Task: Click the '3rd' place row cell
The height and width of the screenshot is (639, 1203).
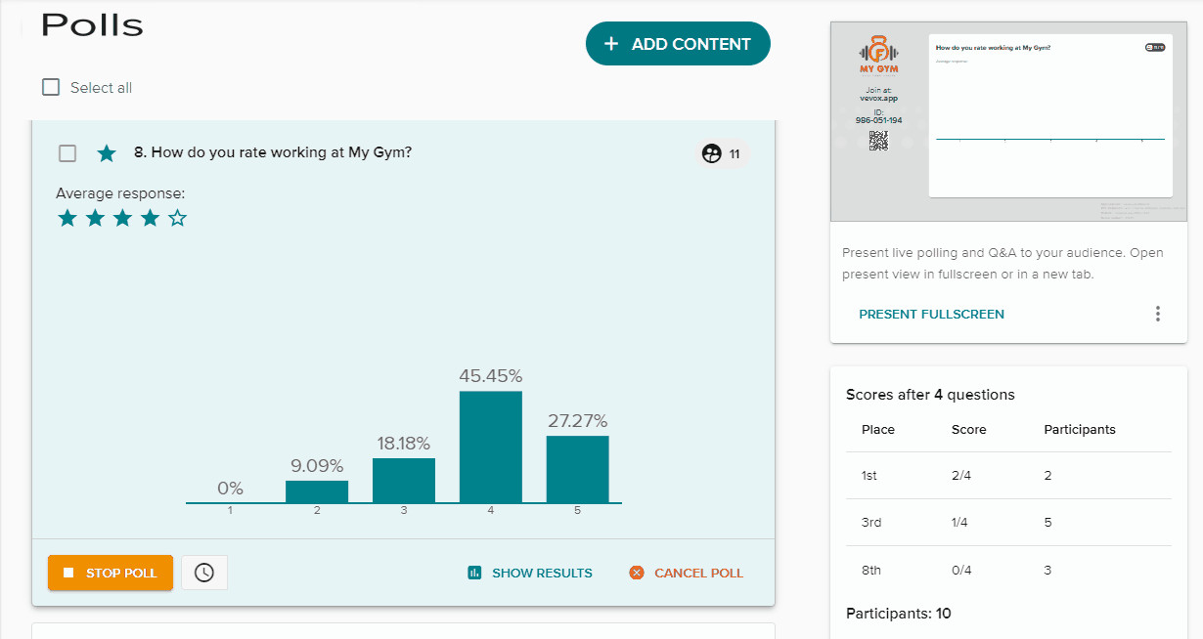Action: pyautogui.click(x=871, y=523)
